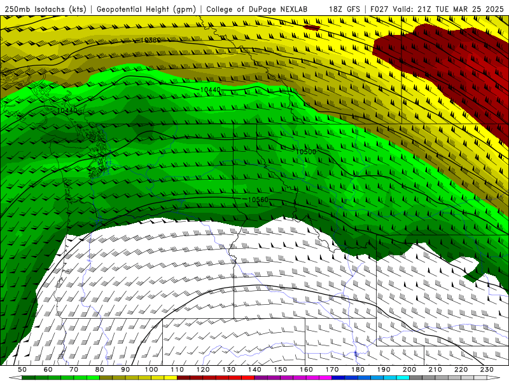Click the right arrow tip of color bar
The width and height of the screenshot is (509, 381).
(x=495, y=377)
